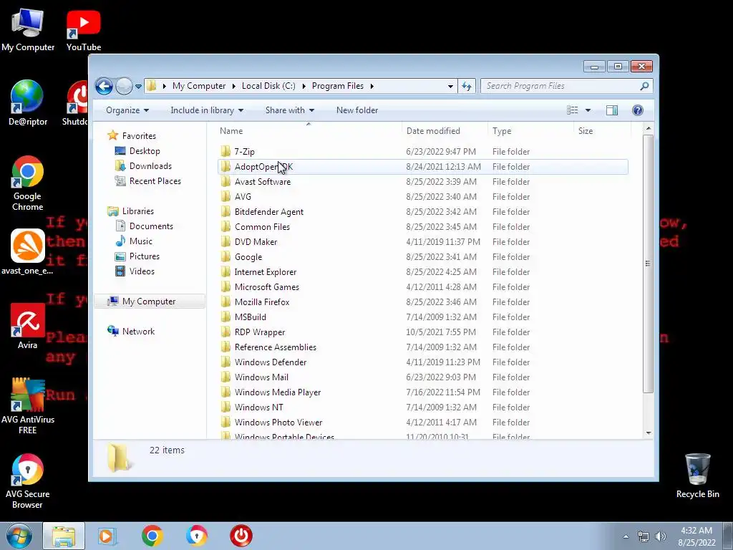Select the AVG folder icon
This screenshot has width=733, height=550.
pyautogui.click(x=225, y=196)
